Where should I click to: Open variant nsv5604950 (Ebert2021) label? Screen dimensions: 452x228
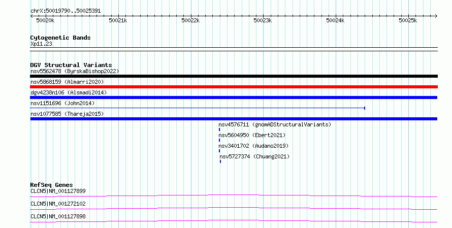tap(252, 135)
